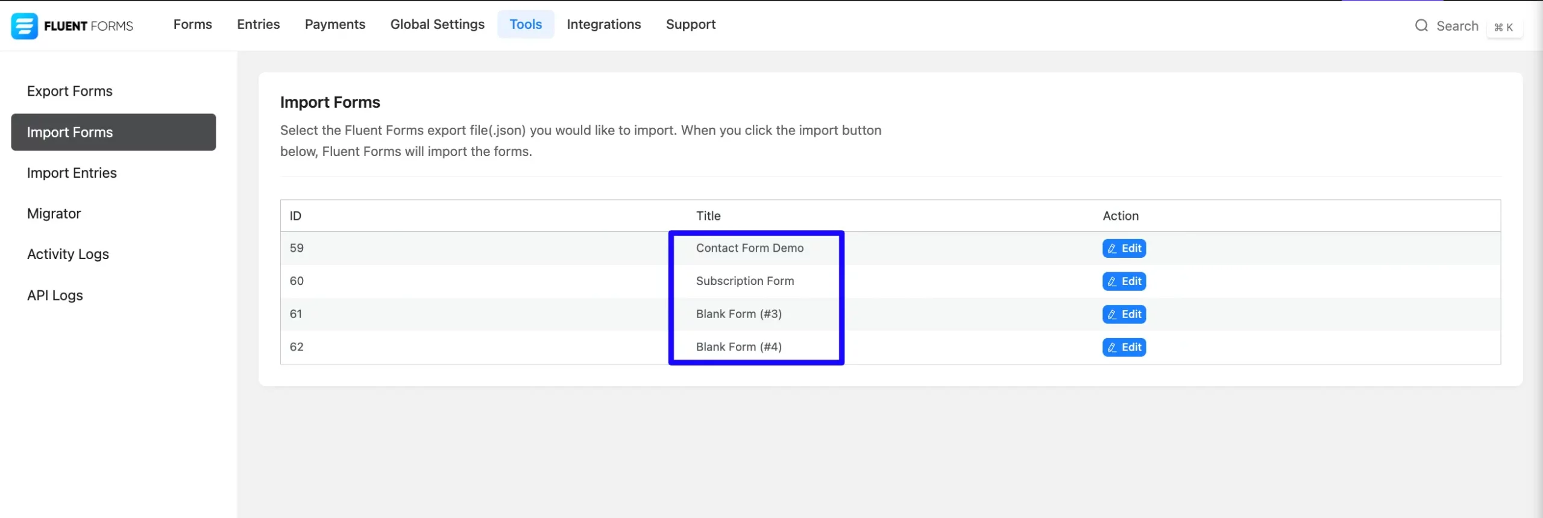Click the FLUENT FORMS brand text
This screenshot has height=518, width=1543.
coord(89,26)
